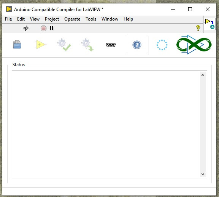The image size is (219, 197).
Task: Open the Tools menu
Action: click(x=91, y=19)
